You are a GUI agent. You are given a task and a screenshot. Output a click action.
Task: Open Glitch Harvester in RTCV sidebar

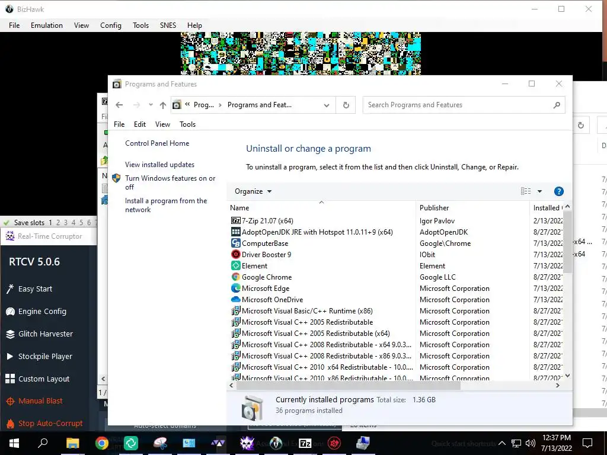point(45,334)
